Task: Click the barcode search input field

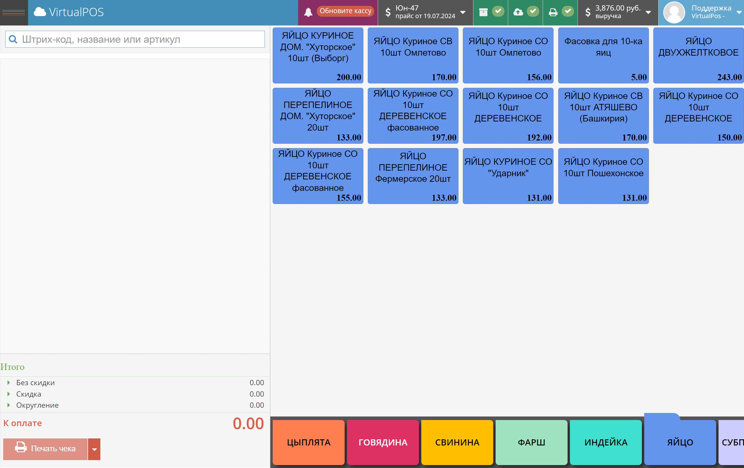Action: 136,39
